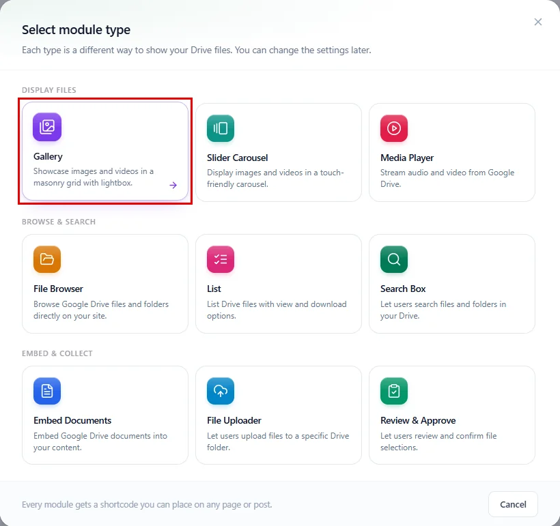Click 'Browse Google Drive files and folders' text
Image resolution: width=560 pixels, height=526 pixels.
[101, 310]
